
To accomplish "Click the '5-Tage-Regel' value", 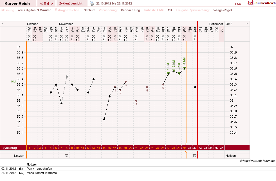I will point(223,10).
